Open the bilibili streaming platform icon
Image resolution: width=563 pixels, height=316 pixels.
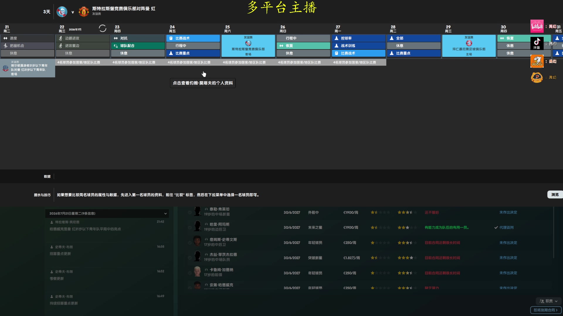(537, 26)
